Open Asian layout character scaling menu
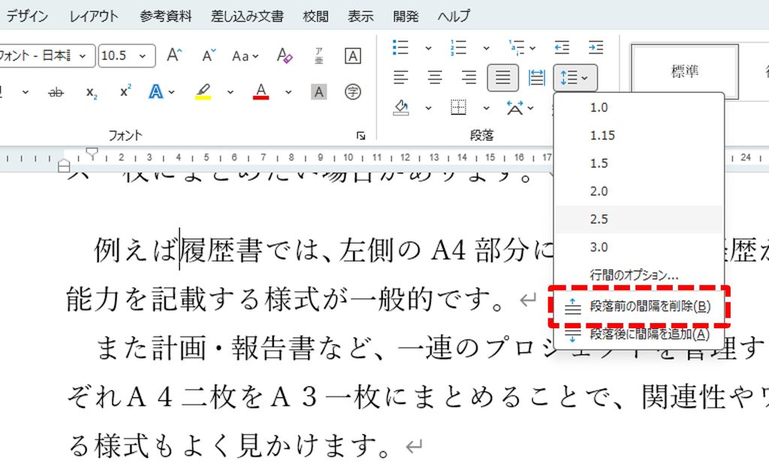Viewport: 769px width, 467px height. pyautogui.click(x=520, y=107)
